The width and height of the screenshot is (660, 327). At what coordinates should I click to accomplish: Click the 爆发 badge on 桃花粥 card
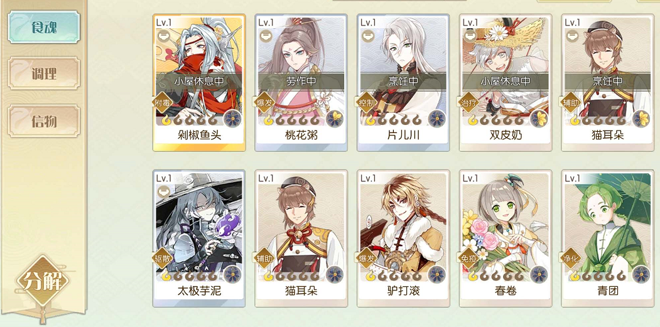(x=265, y=102)
